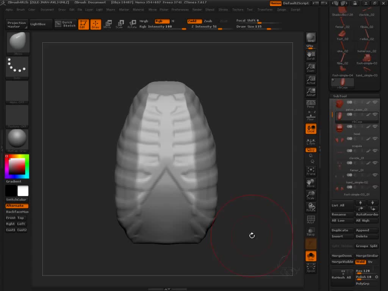This screenshot has width=388, height=291.
Task: Select the hand_simple-03 tool icon
Action: [x=366, y=72]
